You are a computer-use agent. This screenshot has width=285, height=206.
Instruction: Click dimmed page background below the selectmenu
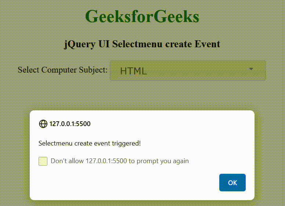(142, 95)
